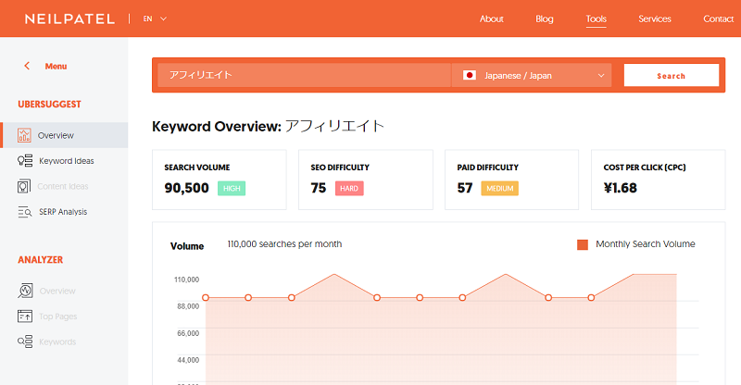Click the Overview chart icon under Ubersuggest

coord(24,135)
